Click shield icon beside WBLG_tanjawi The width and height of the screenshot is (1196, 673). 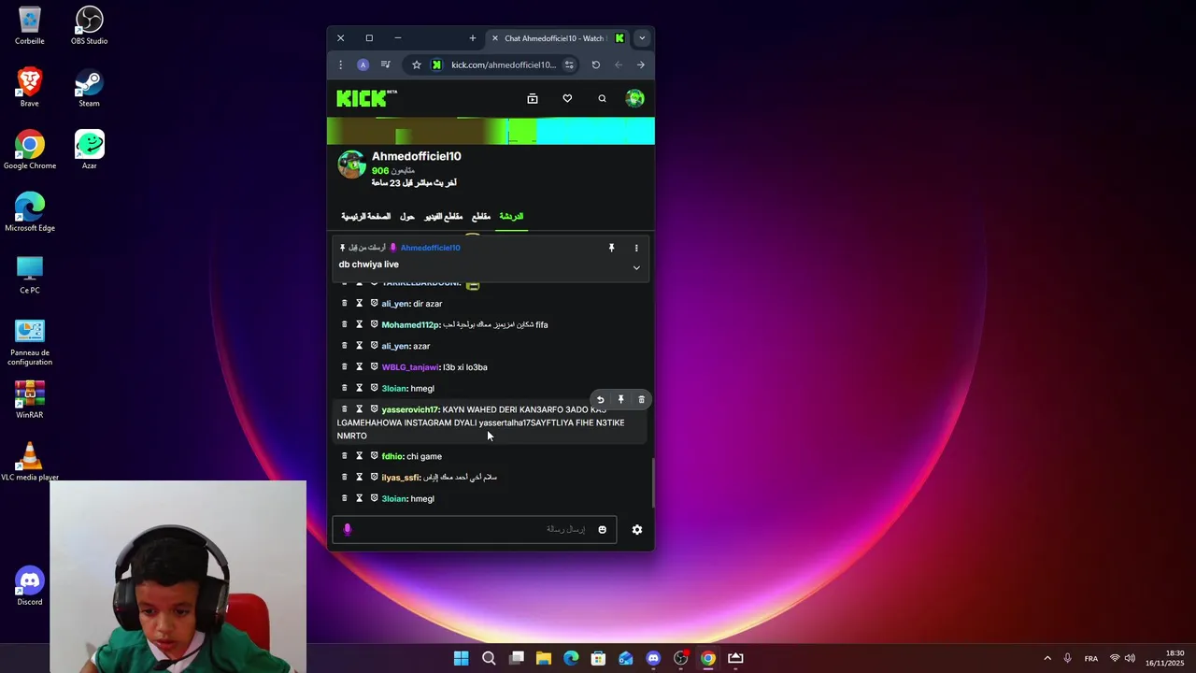point(374,366)
